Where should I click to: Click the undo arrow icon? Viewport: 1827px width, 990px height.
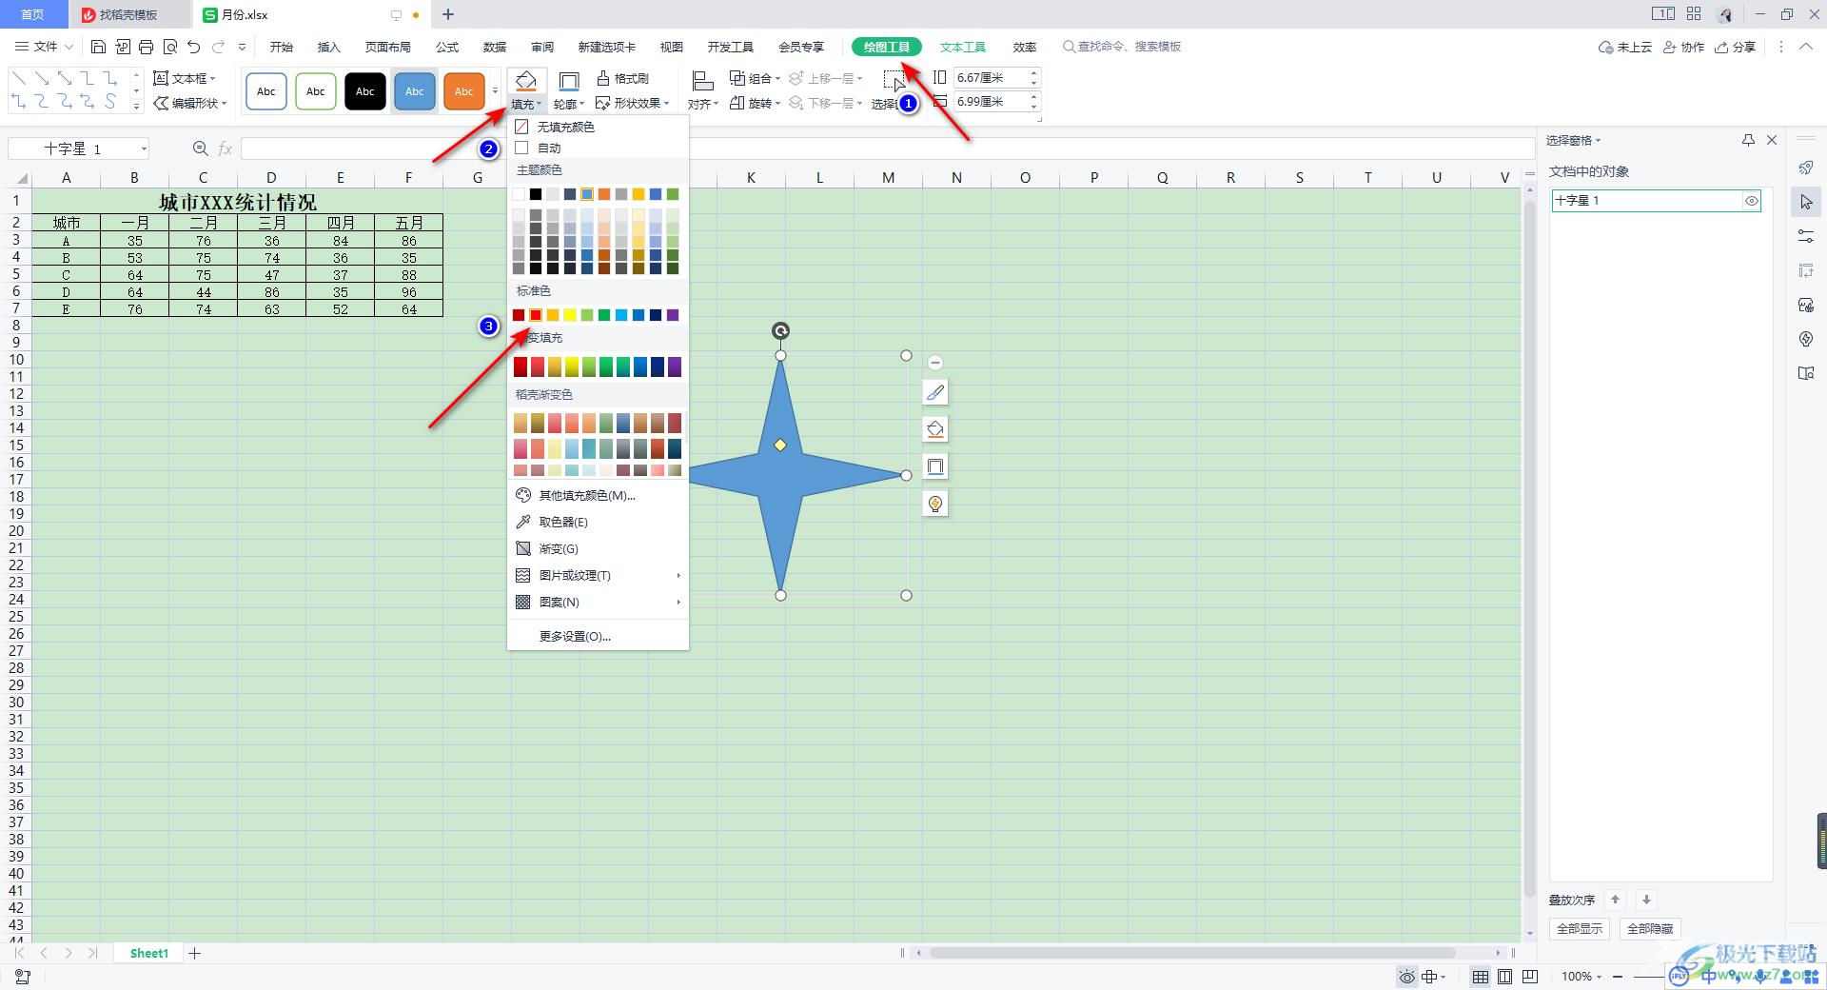pos(194,47)
